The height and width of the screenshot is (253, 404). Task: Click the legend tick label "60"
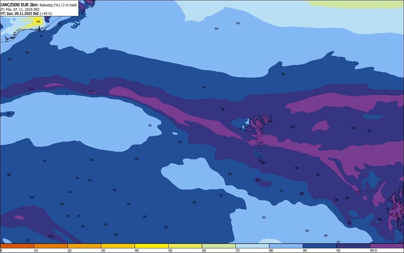click(x=204, y=250)
